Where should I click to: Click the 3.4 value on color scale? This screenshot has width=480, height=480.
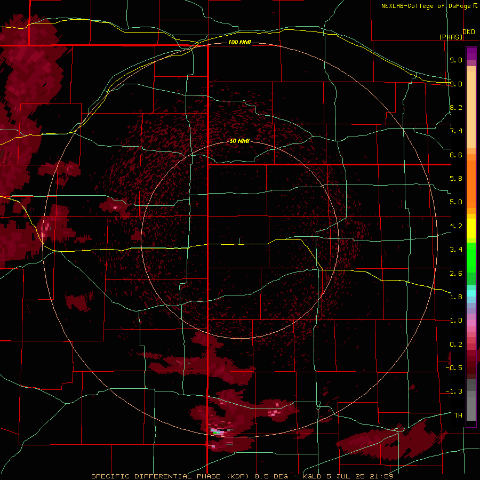456,250
